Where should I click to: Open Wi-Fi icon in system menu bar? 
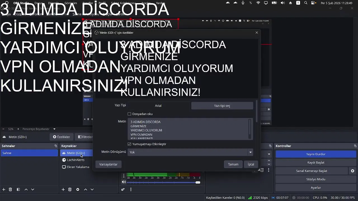[x=258, y=3]
